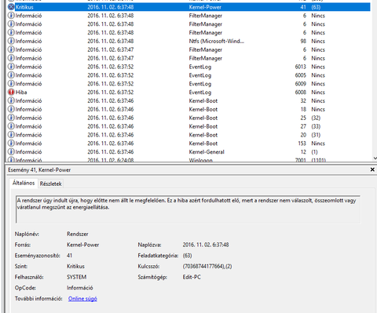
Task: Click the info icon on the EventLog 6005 row
Action: pos(11,75)
